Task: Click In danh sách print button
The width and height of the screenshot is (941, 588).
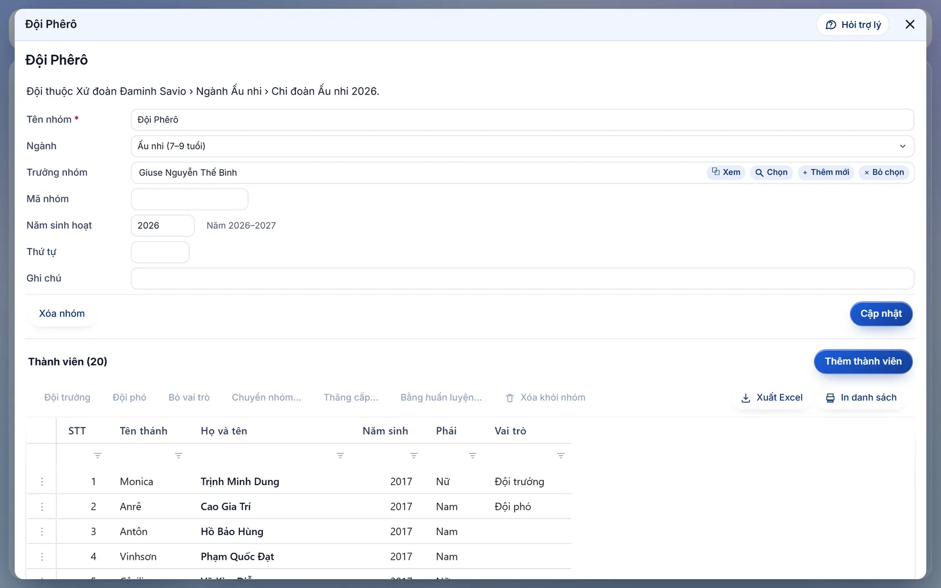Action: 861,397
